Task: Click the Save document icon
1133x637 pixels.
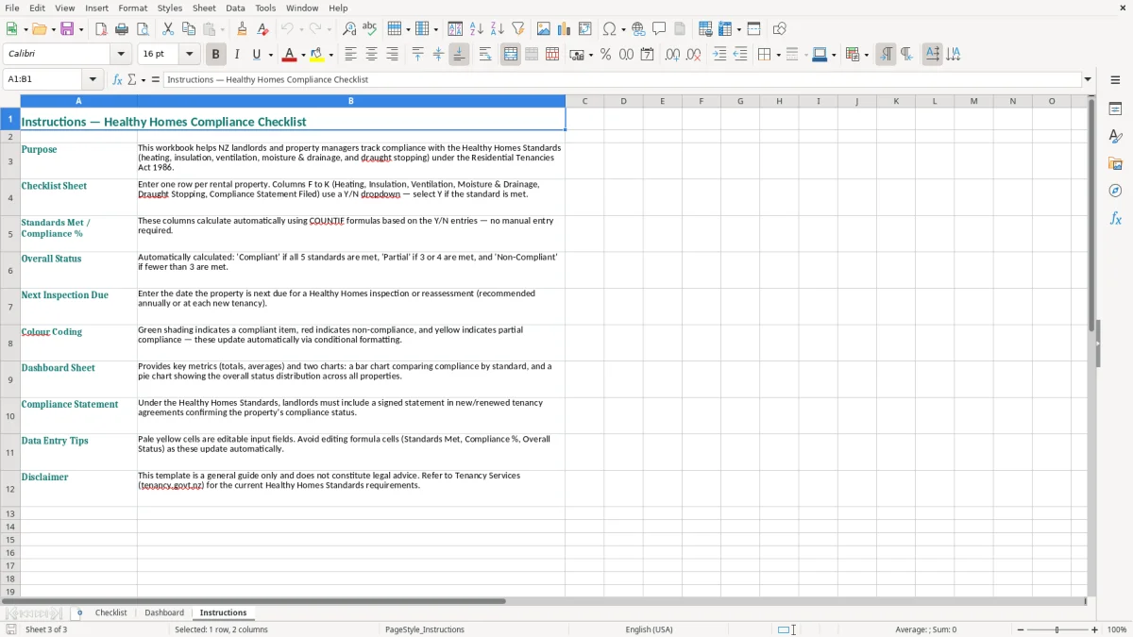Action: (67, 29)
